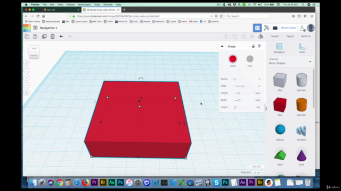
Task: Toggle the hide lightbulb icon in Shape panel
Action: [x=259, y=46]
